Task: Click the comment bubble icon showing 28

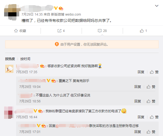Action: (x=100, y=31)
